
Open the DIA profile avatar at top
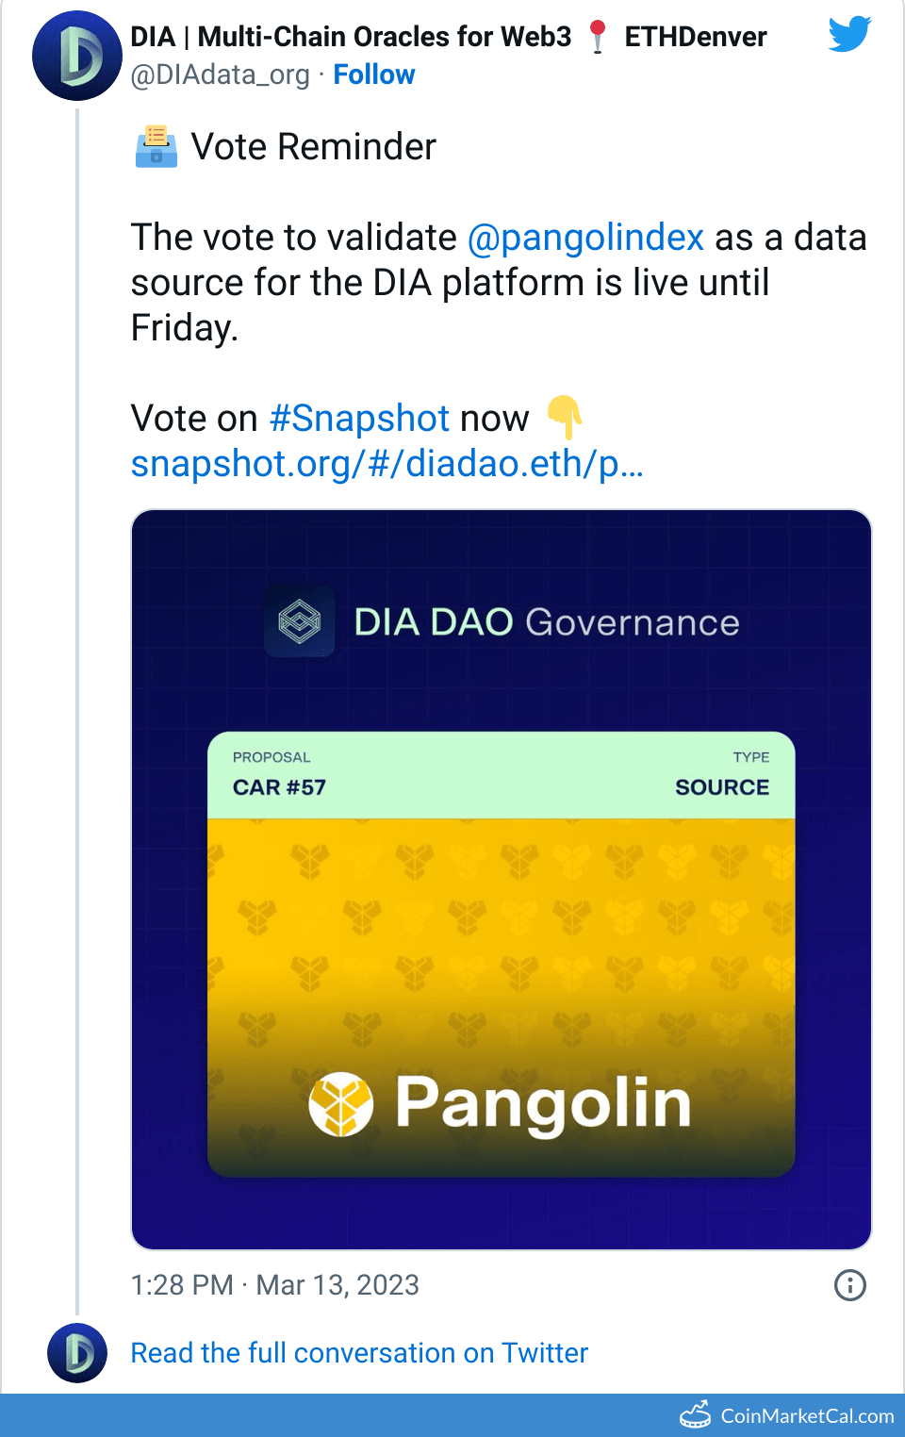click(x=77, y=56)
